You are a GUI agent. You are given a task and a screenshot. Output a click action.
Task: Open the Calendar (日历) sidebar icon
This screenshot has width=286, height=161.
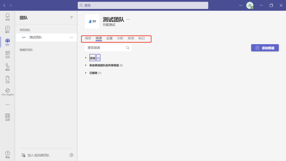click(8, 55)
